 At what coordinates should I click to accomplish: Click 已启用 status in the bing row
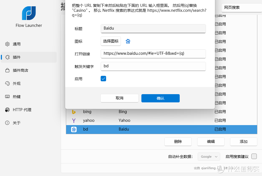pyautogui.click(x=220, y=112)
